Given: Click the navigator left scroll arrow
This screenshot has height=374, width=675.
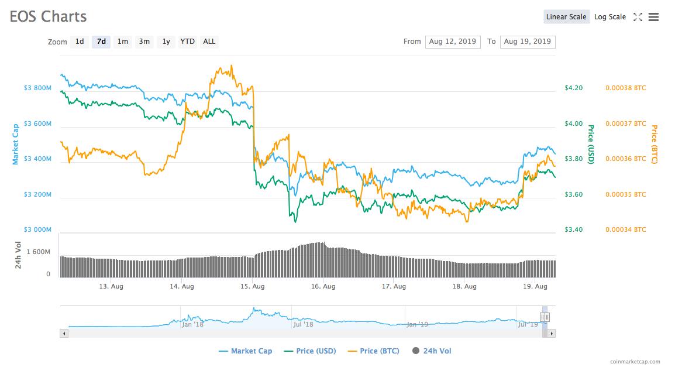Looking at the screenshot, I should coord(64,334).
